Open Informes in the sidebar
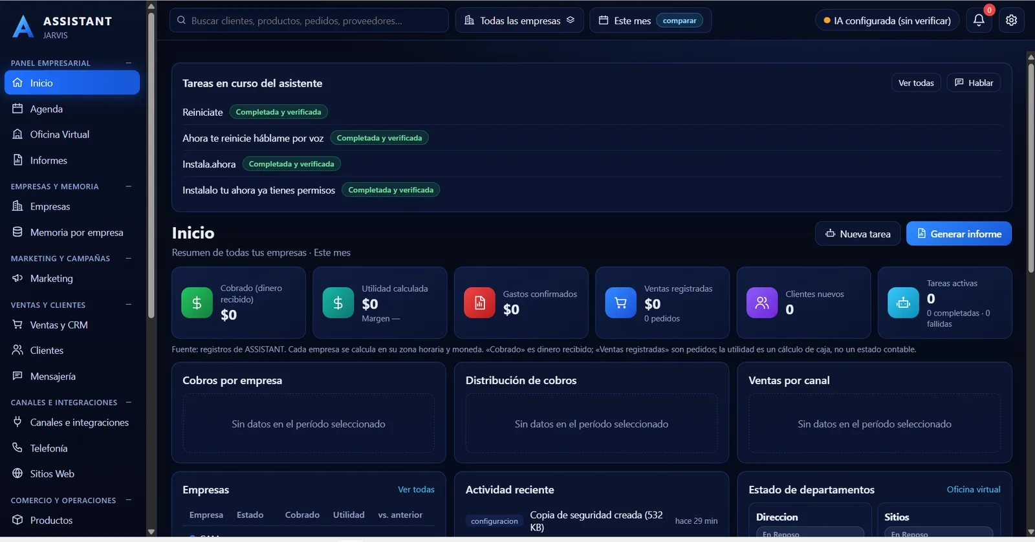The height and width of the screenshot is (542, 1035). (x=72, y=160)
